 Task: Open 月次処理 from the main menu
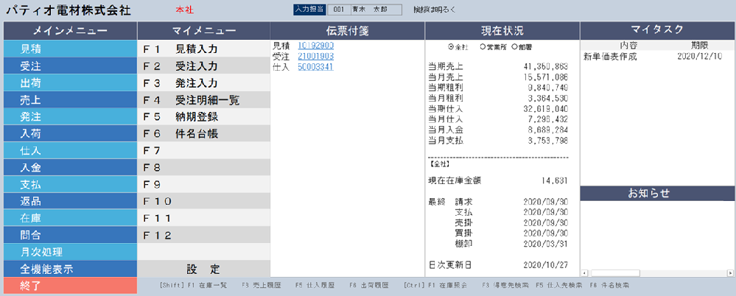[69, 252]
